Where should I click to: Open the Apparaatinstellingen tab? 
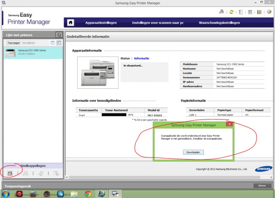click(x=101, y=23)
